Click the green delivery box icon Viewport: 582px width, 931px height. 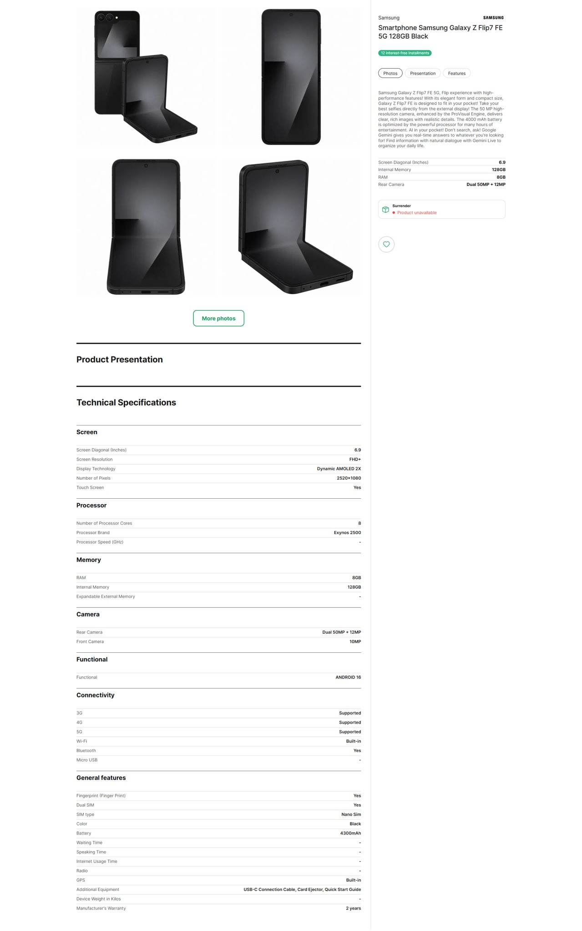[x=385, y=210]
